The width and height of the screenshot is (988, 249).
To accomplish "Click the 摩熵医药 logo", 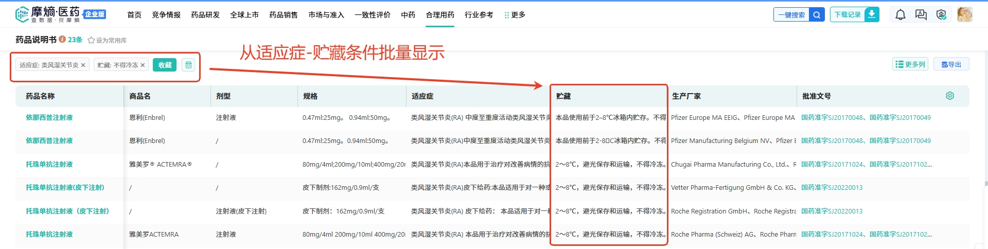I will point(47,14).
